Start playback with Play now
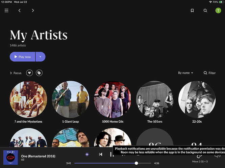 click(x=22, y=57)
